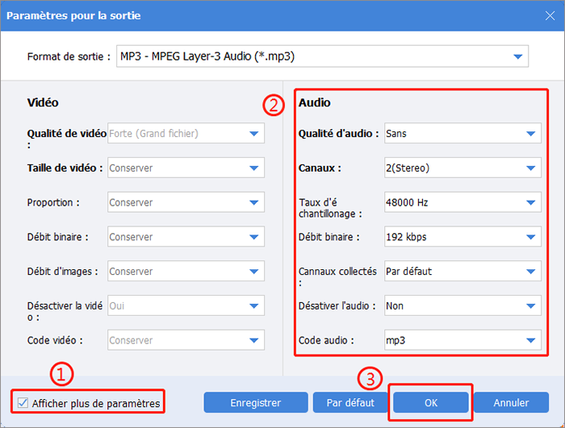Viewport: 565px width, 428px height.
Task: Click the Enregistrer button
Action: (256, 402)
